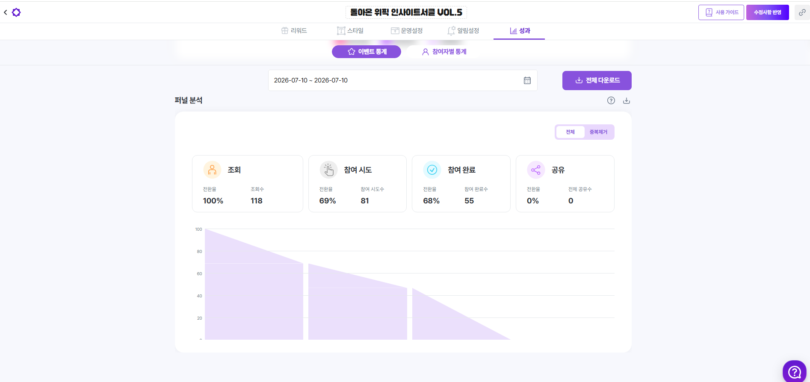The image size is (810, 382).
Task: Click the y-axis label 100
Action: pos(198,229)
